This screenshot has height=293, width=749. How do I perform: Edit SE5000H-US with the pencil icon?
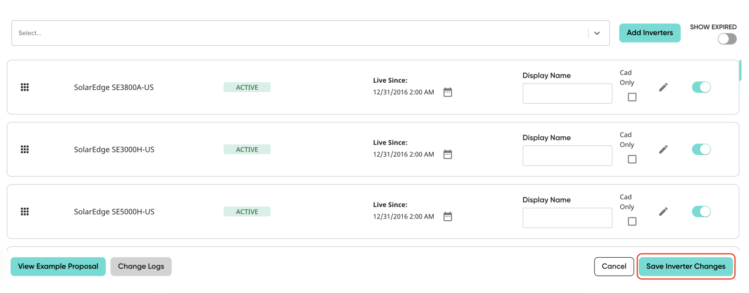(663, 212)
